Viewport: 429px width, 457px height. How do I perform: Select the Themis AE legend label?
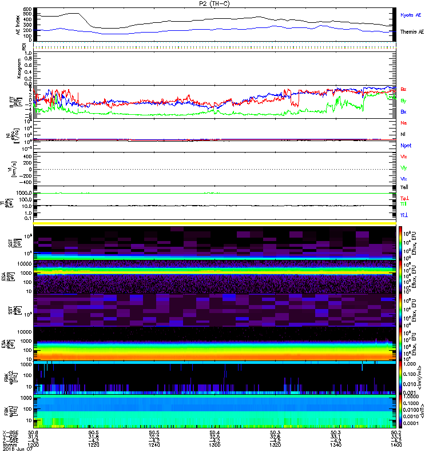pos(412,31)
